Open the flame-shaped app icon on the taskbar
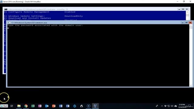The width and height of the screenshot is (194, 109). point(82,106)
